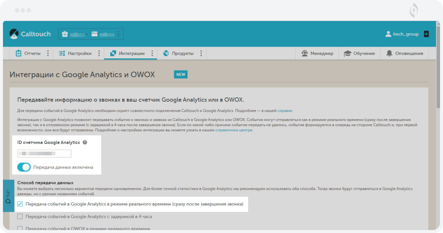Click the Способ передачи данных heading
The image size is (443, 233).
(45, 183)
